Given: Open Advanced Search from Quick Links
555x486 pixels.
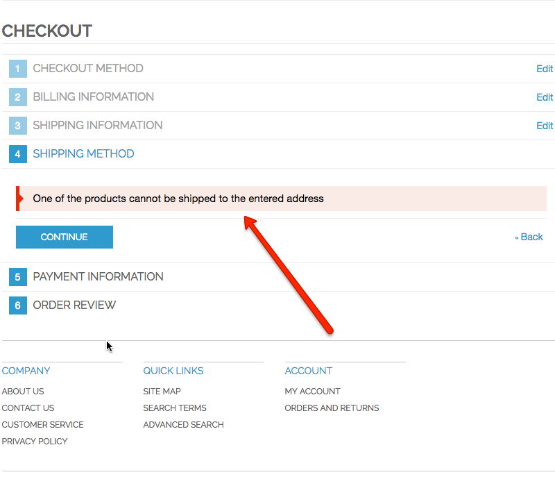Looking at the screenshot, I should point(183,425).
